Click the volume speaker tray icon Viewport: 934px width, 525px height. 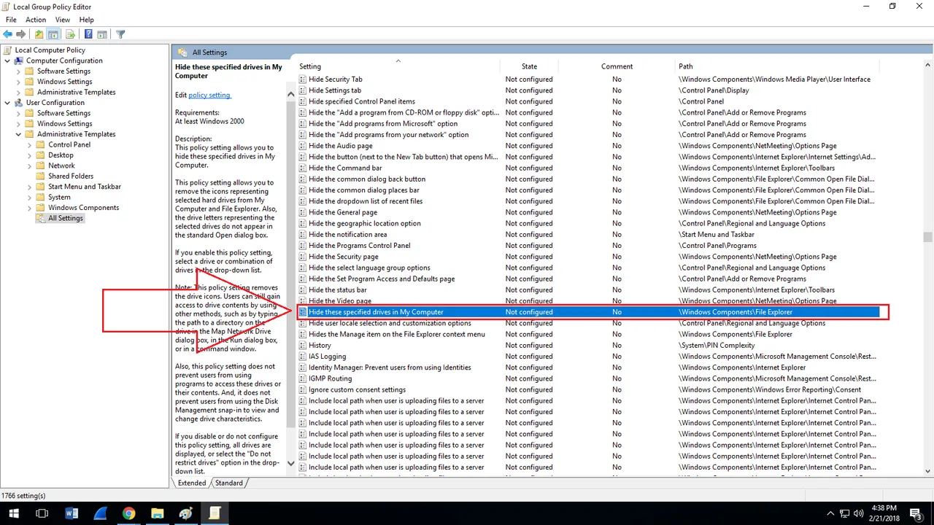point(858,513)
